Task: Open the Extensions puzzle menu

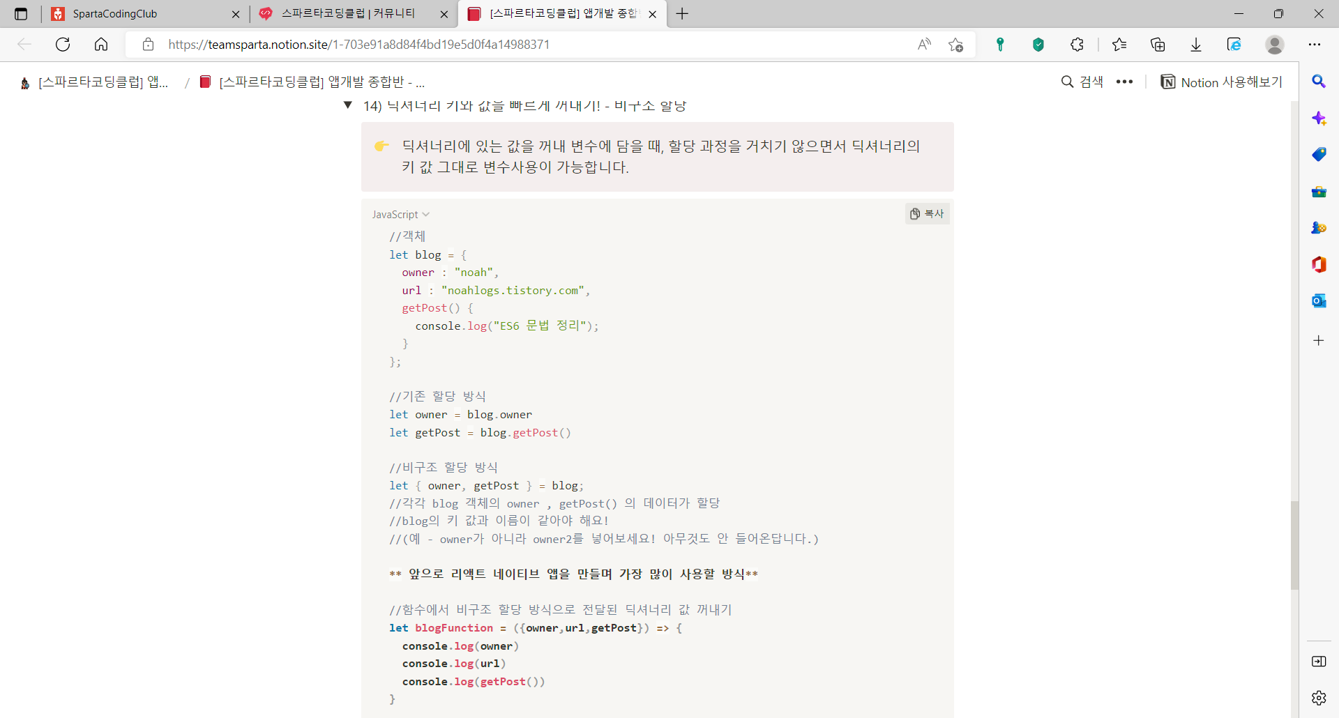Action: [x=1077, y=45]
